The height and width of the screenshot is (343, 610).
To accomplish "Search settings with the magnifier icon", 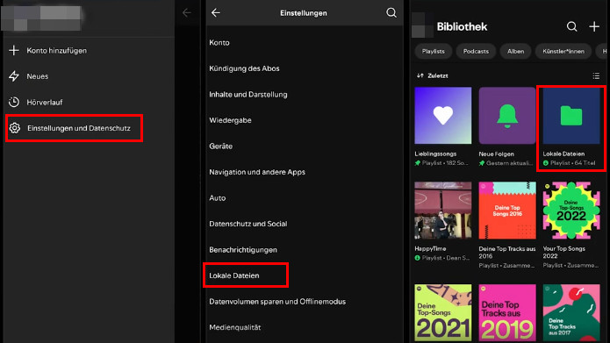I will (391, 13).
